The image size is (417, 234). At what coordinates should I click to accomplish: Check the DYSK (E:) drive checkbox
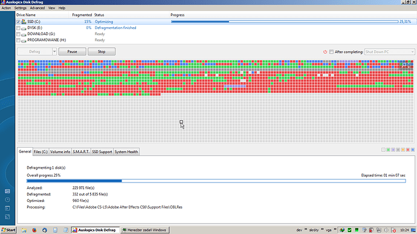tap(18, 28)
